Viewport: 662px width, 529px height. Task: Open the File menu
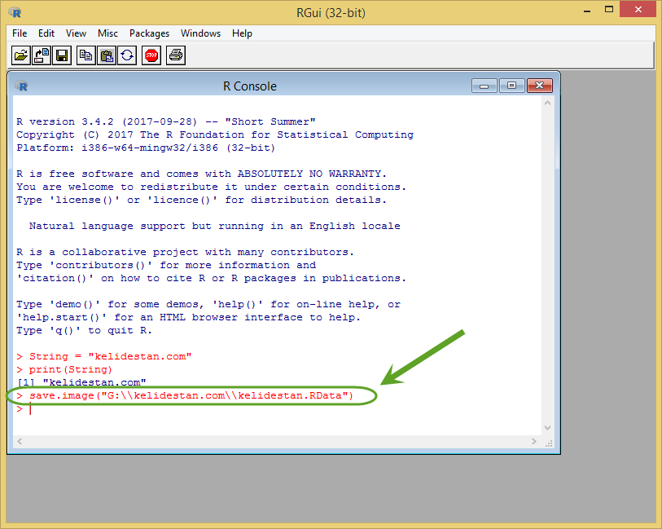[x=20, y=33]
